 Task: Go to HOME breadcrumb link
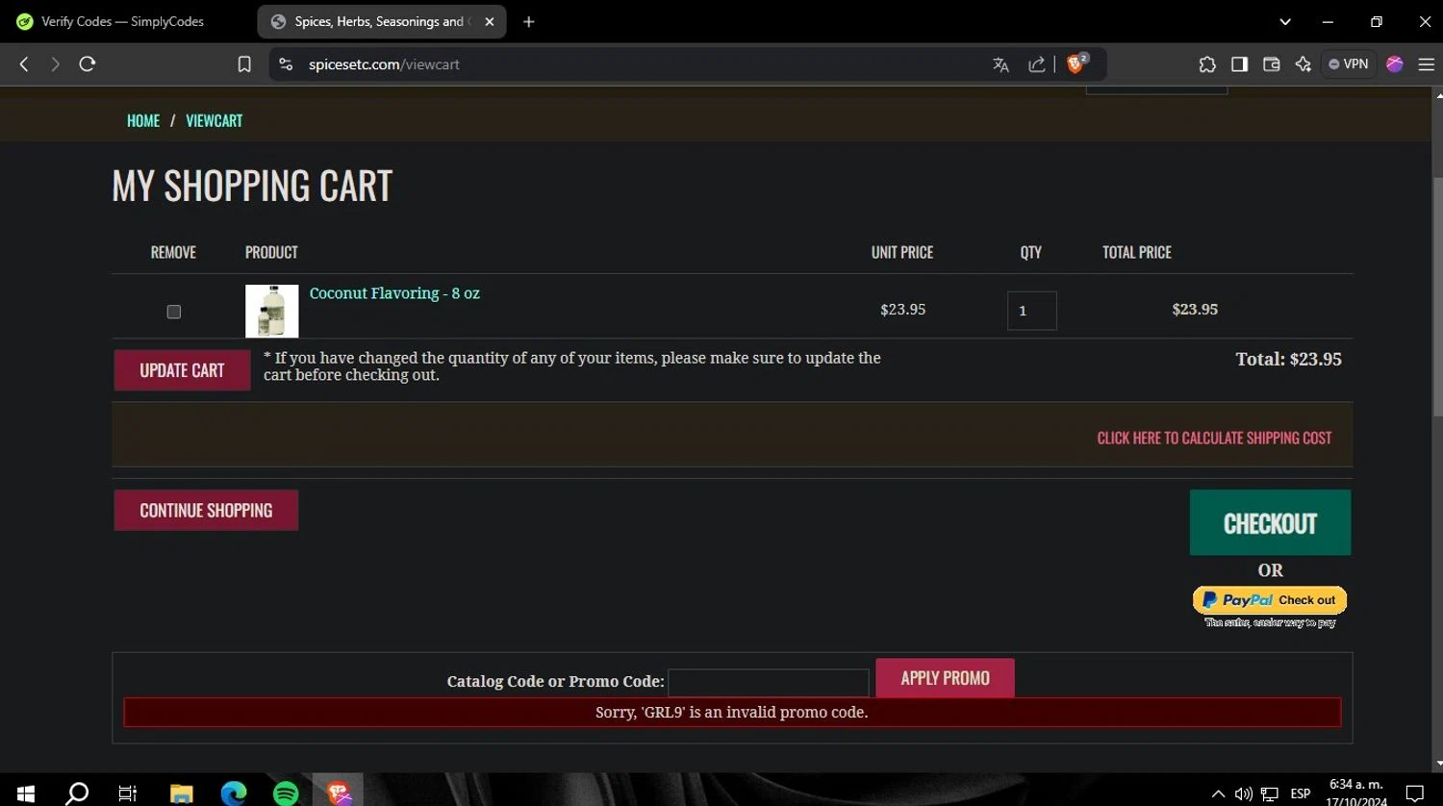(143, 120)
